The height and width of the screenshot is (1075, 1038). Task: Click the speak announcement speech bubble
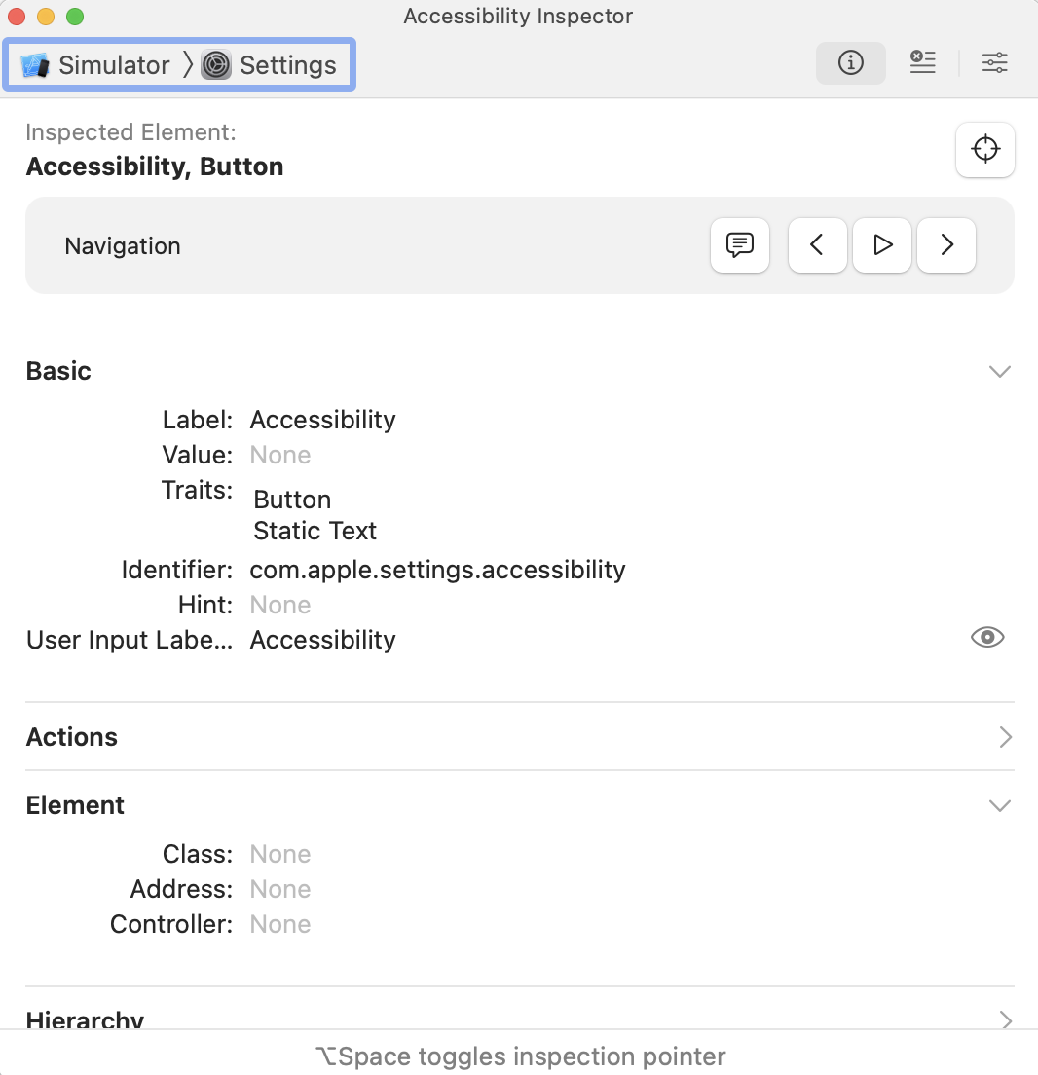tap(740, 245)
